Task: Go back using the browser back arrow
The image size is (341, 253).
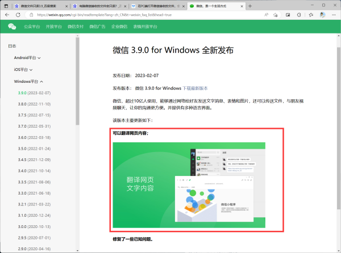Action: pyautogui.click(x=7, y=14)
